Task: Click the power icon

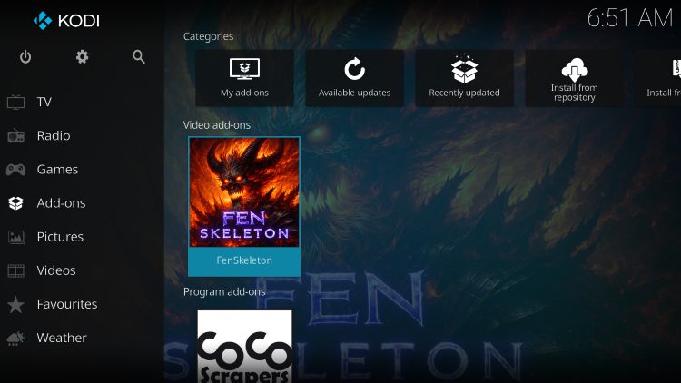Action: coord(25,57)
